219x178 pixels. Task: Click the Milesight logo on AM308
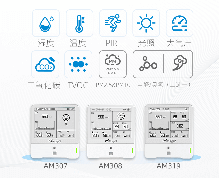tap(111, 141)
